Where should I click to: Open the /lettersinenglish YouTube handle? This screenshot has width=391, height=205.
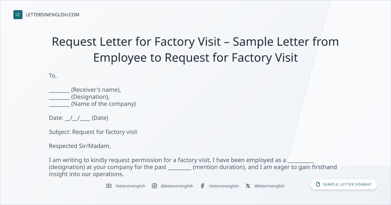tap(130, 186)
